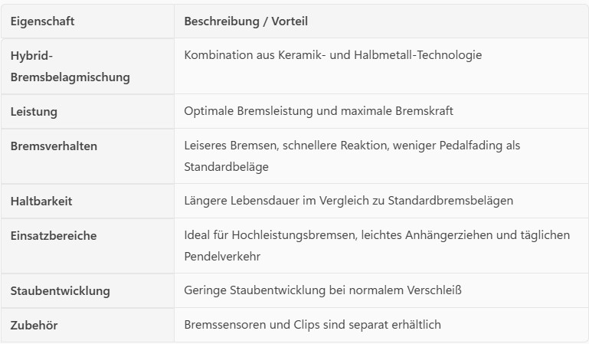The width and height of the screenshot is (589, 344).
Task: Select the Staubentwicklung row label
Action: (60, 291)
